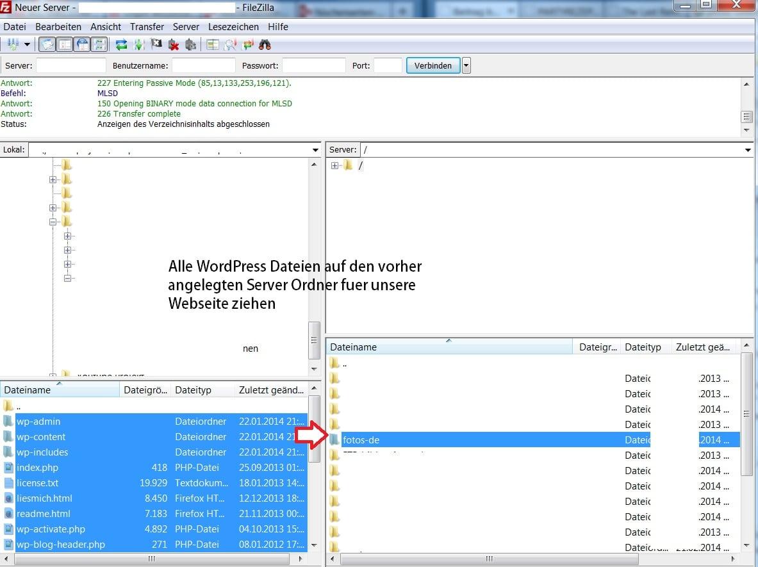Click the wp-activate.php file icon
Viewport: 758px width, 567px height.
pyautogui.click(x=8, y=529)
